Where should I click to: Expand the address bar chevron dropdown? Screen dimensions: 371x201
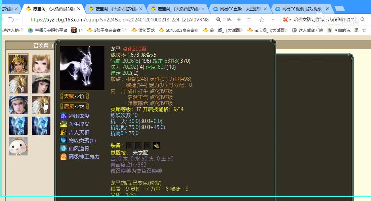point(273,19)
